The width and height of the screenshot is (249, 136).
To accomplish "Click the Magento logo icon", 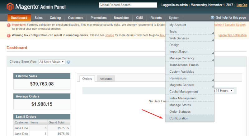I will coord(10,7).
